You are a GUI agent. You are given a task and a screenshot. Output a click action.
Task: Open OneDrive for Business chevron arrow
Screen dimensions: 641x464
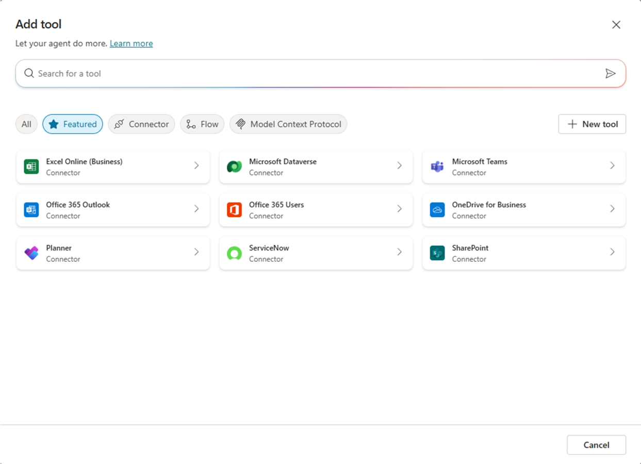point(613,209)
